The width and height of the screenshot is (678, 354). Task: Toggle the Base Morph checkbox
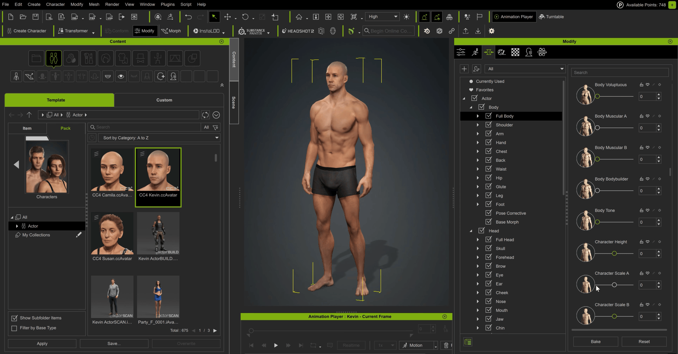tap(488, 222)
